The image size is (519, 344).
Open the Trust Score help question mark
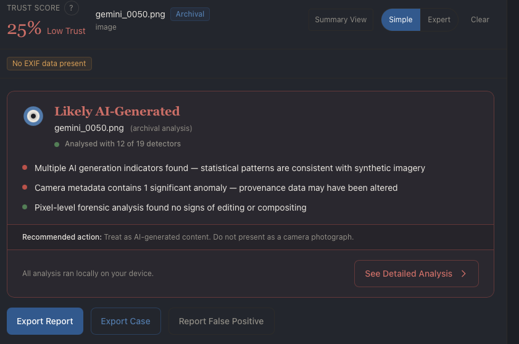[x=71, y=8]
